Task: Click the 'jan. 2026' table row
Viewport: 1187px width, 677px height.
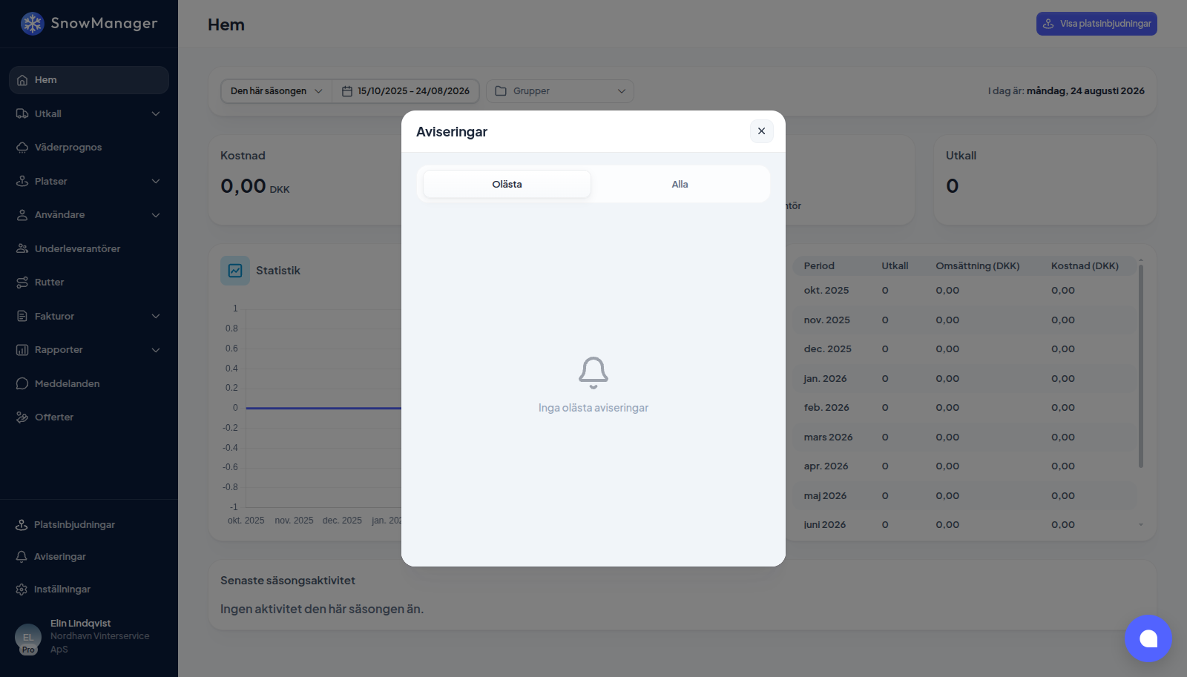Action: pyautogui.click(x=964, y=379)
